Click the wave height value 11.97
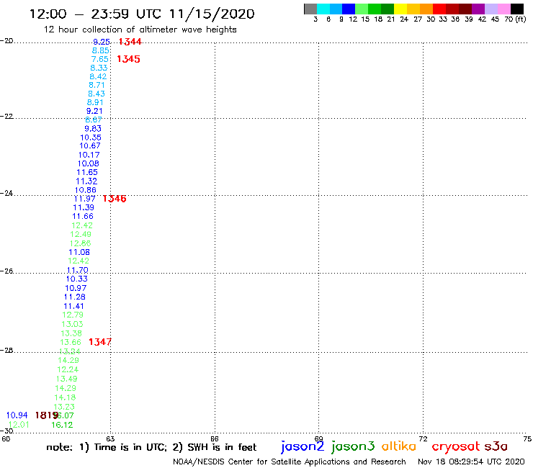This screenshot has width=533, height=468. pos(85,199)
